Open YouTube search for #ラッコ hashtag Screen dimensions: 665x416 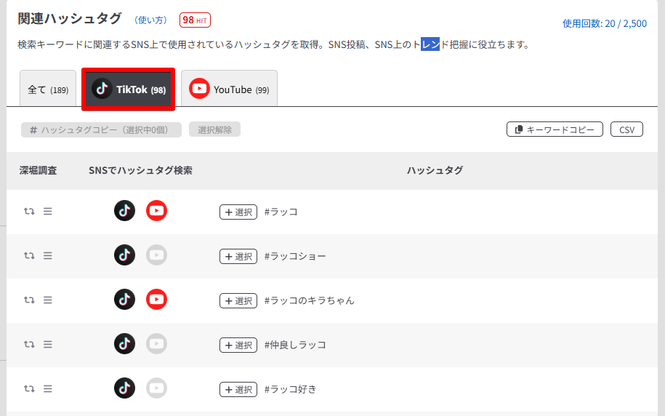pyautogui.click(x=156, y=211)
